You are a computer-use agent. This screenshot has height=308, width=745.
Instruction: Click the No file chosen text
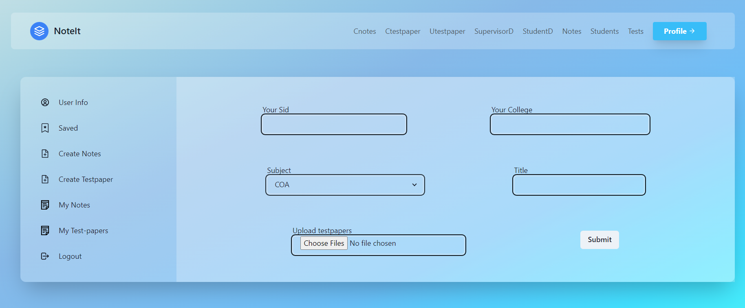pos(373,243)
